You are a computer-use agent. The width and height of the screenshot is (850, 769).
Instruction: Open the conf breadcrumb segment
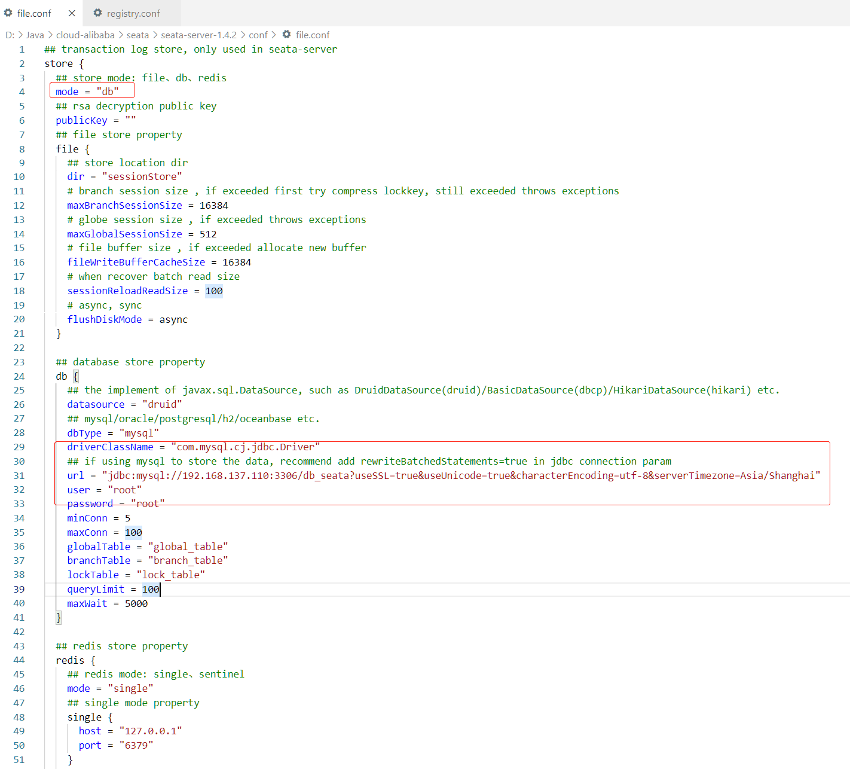click(258, 35)
